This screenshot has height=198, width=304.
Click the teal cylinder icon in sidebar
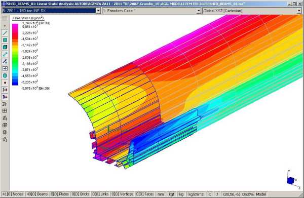(5, 75)
